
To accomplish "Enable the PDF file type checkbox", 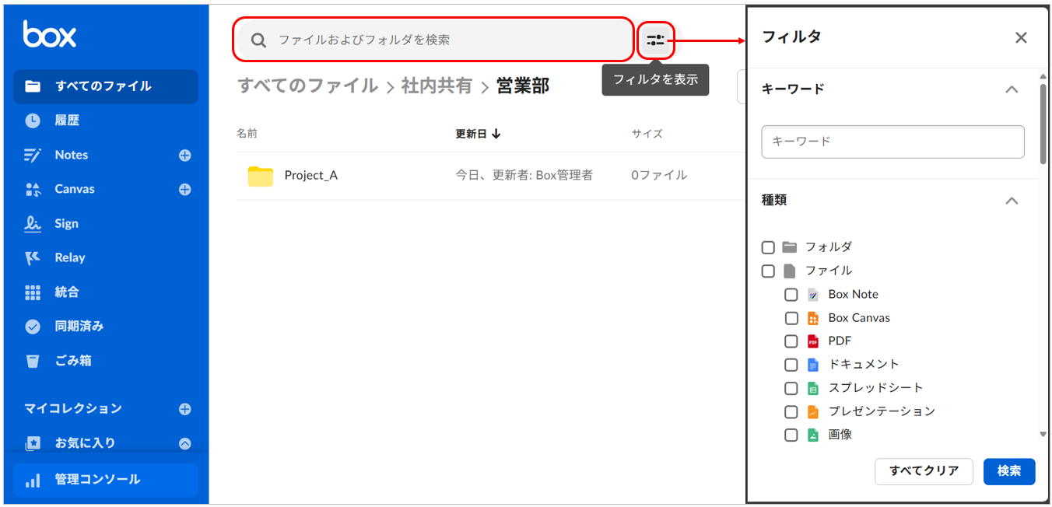I will 791,341.
